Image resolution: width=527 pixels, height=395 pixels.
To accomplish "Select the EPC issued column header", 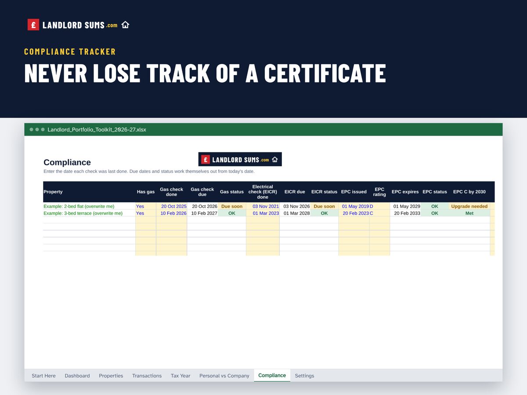I will 354,192.
